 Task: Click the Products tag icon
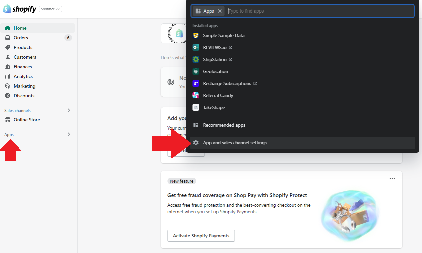point(8,47)
